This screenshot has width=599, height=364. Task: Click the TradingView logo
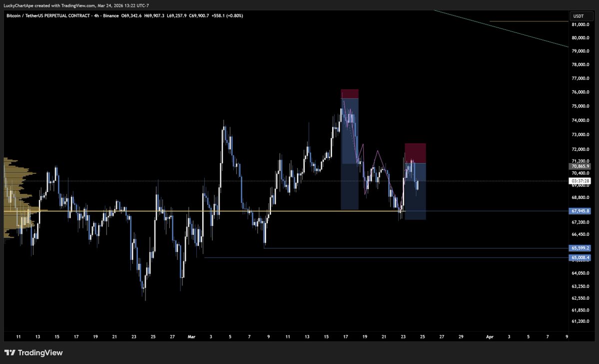[x=32, y=353]
